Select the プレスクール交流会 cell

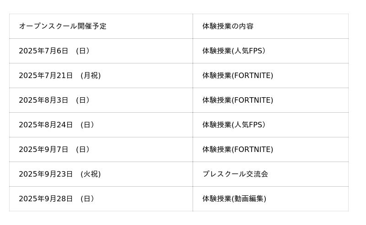235,174
